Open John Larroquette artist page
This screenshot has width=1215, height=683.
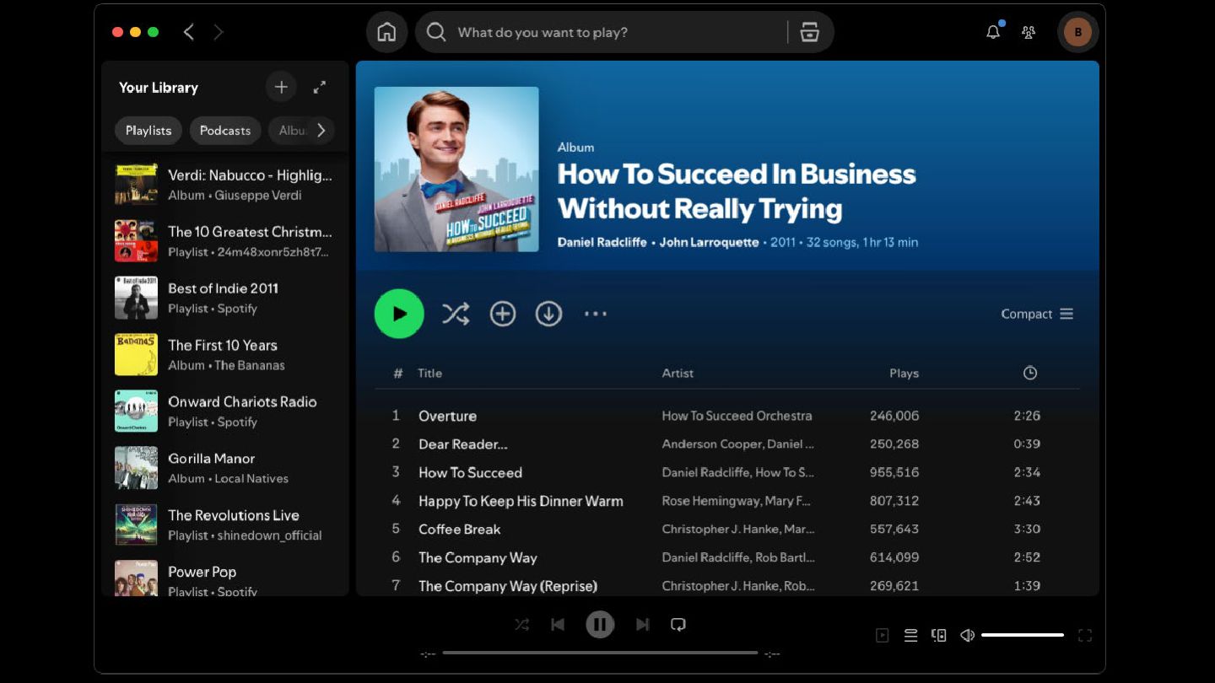point(709,242)
